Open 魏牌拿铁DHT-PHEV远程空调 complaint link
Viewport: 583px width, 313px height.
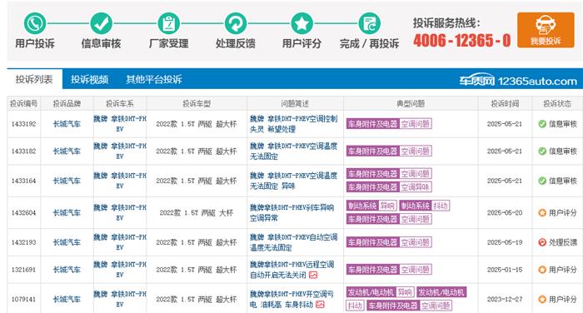pos(291,270)
